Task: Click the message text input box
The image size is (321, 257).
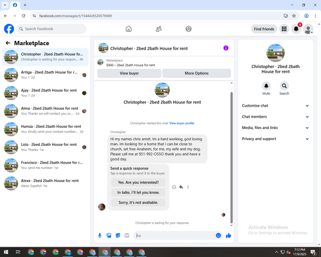Action: point(175,236)
